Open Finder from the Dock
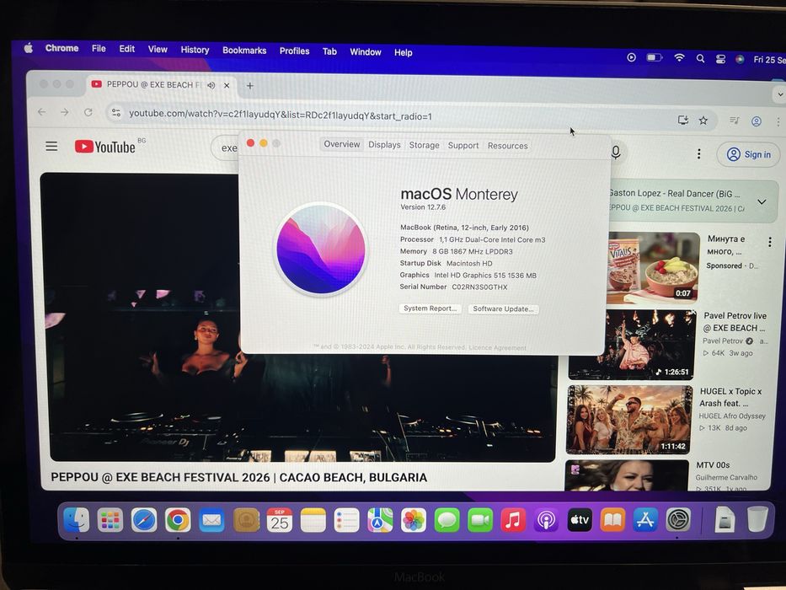 pyautogui.click(x=77, y=520)
